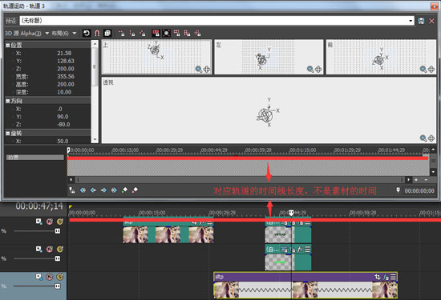Collapse the 位置 position property group
The height and width of the screenshot is (300, 441).
click(x=8, y=45)
